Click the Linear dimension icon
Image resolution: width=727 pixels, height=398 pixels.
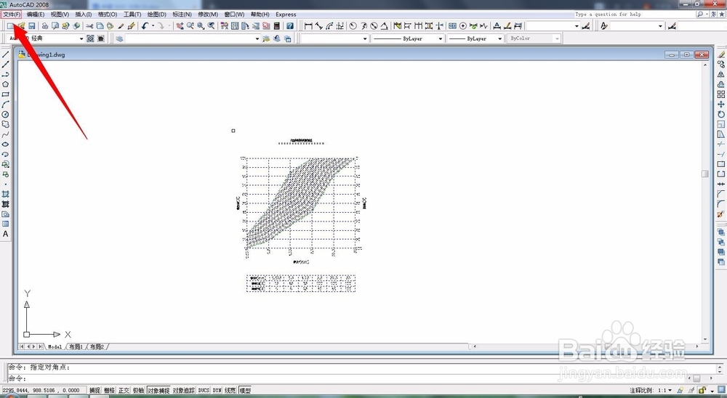pos(308,26)
